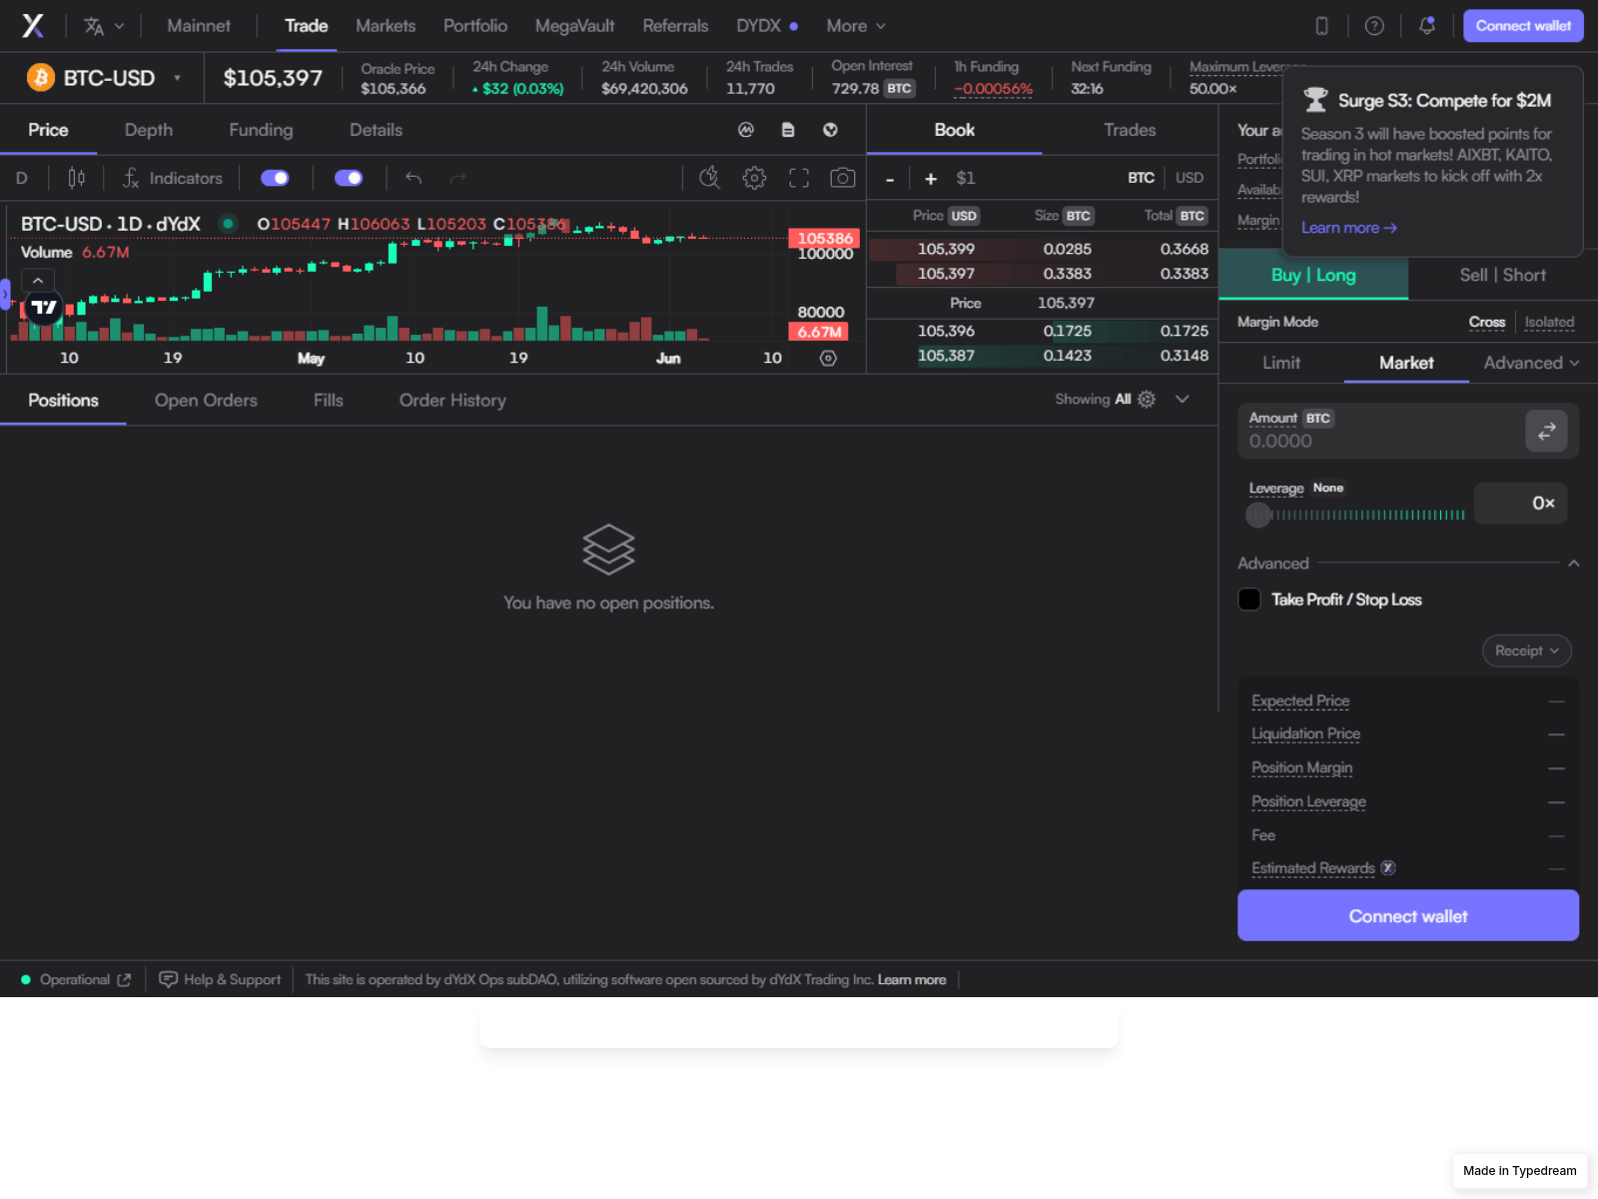Screen dimensions: 1598x1199
Task: Adjust the Leverage slider handle
Action: (1258, 515)
